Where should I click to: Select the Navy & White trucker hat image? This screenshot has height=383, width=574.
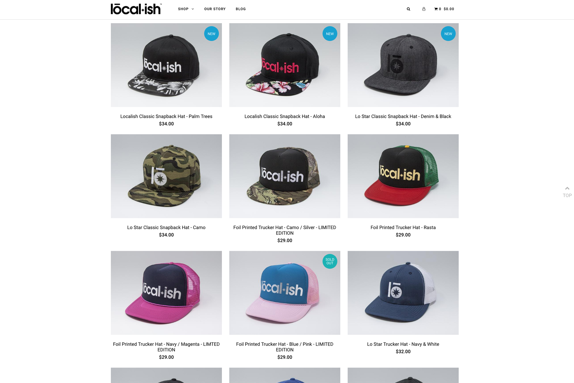403,293
